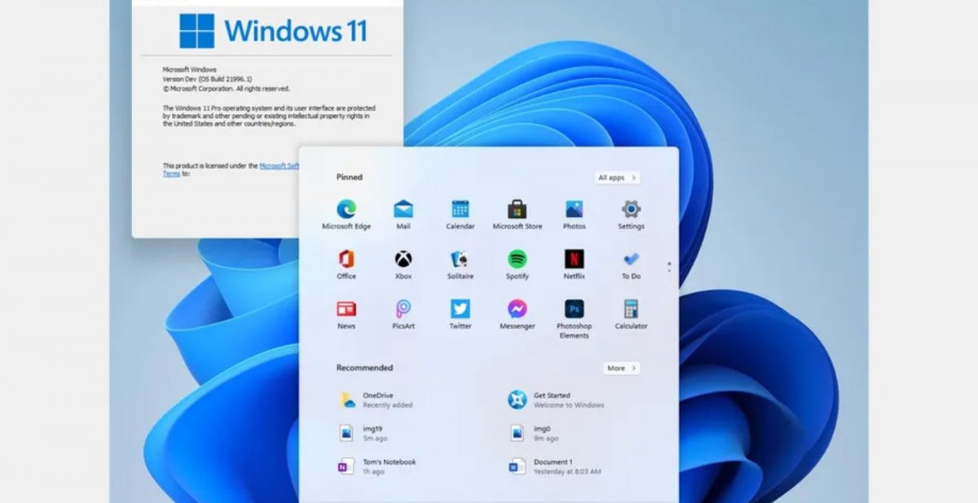Launch the Calculator app
This screenshot has height=503, width=978.
tap(631, 309)
